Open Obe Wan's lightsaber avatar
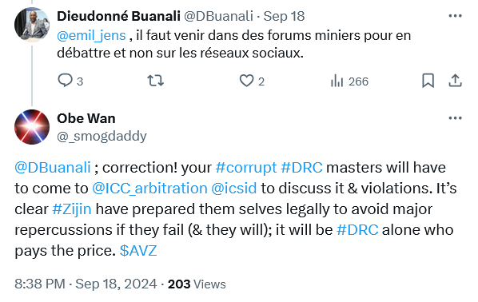Image resolution: width=478 pixels, height=302 pixels. coord(32,127)
